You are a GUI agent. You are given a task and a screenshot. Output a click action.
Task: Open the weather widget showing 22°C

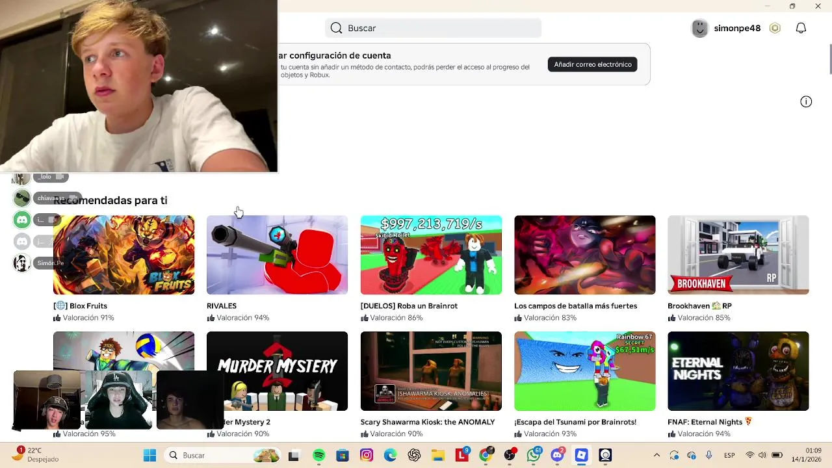[x=36, y=454]
